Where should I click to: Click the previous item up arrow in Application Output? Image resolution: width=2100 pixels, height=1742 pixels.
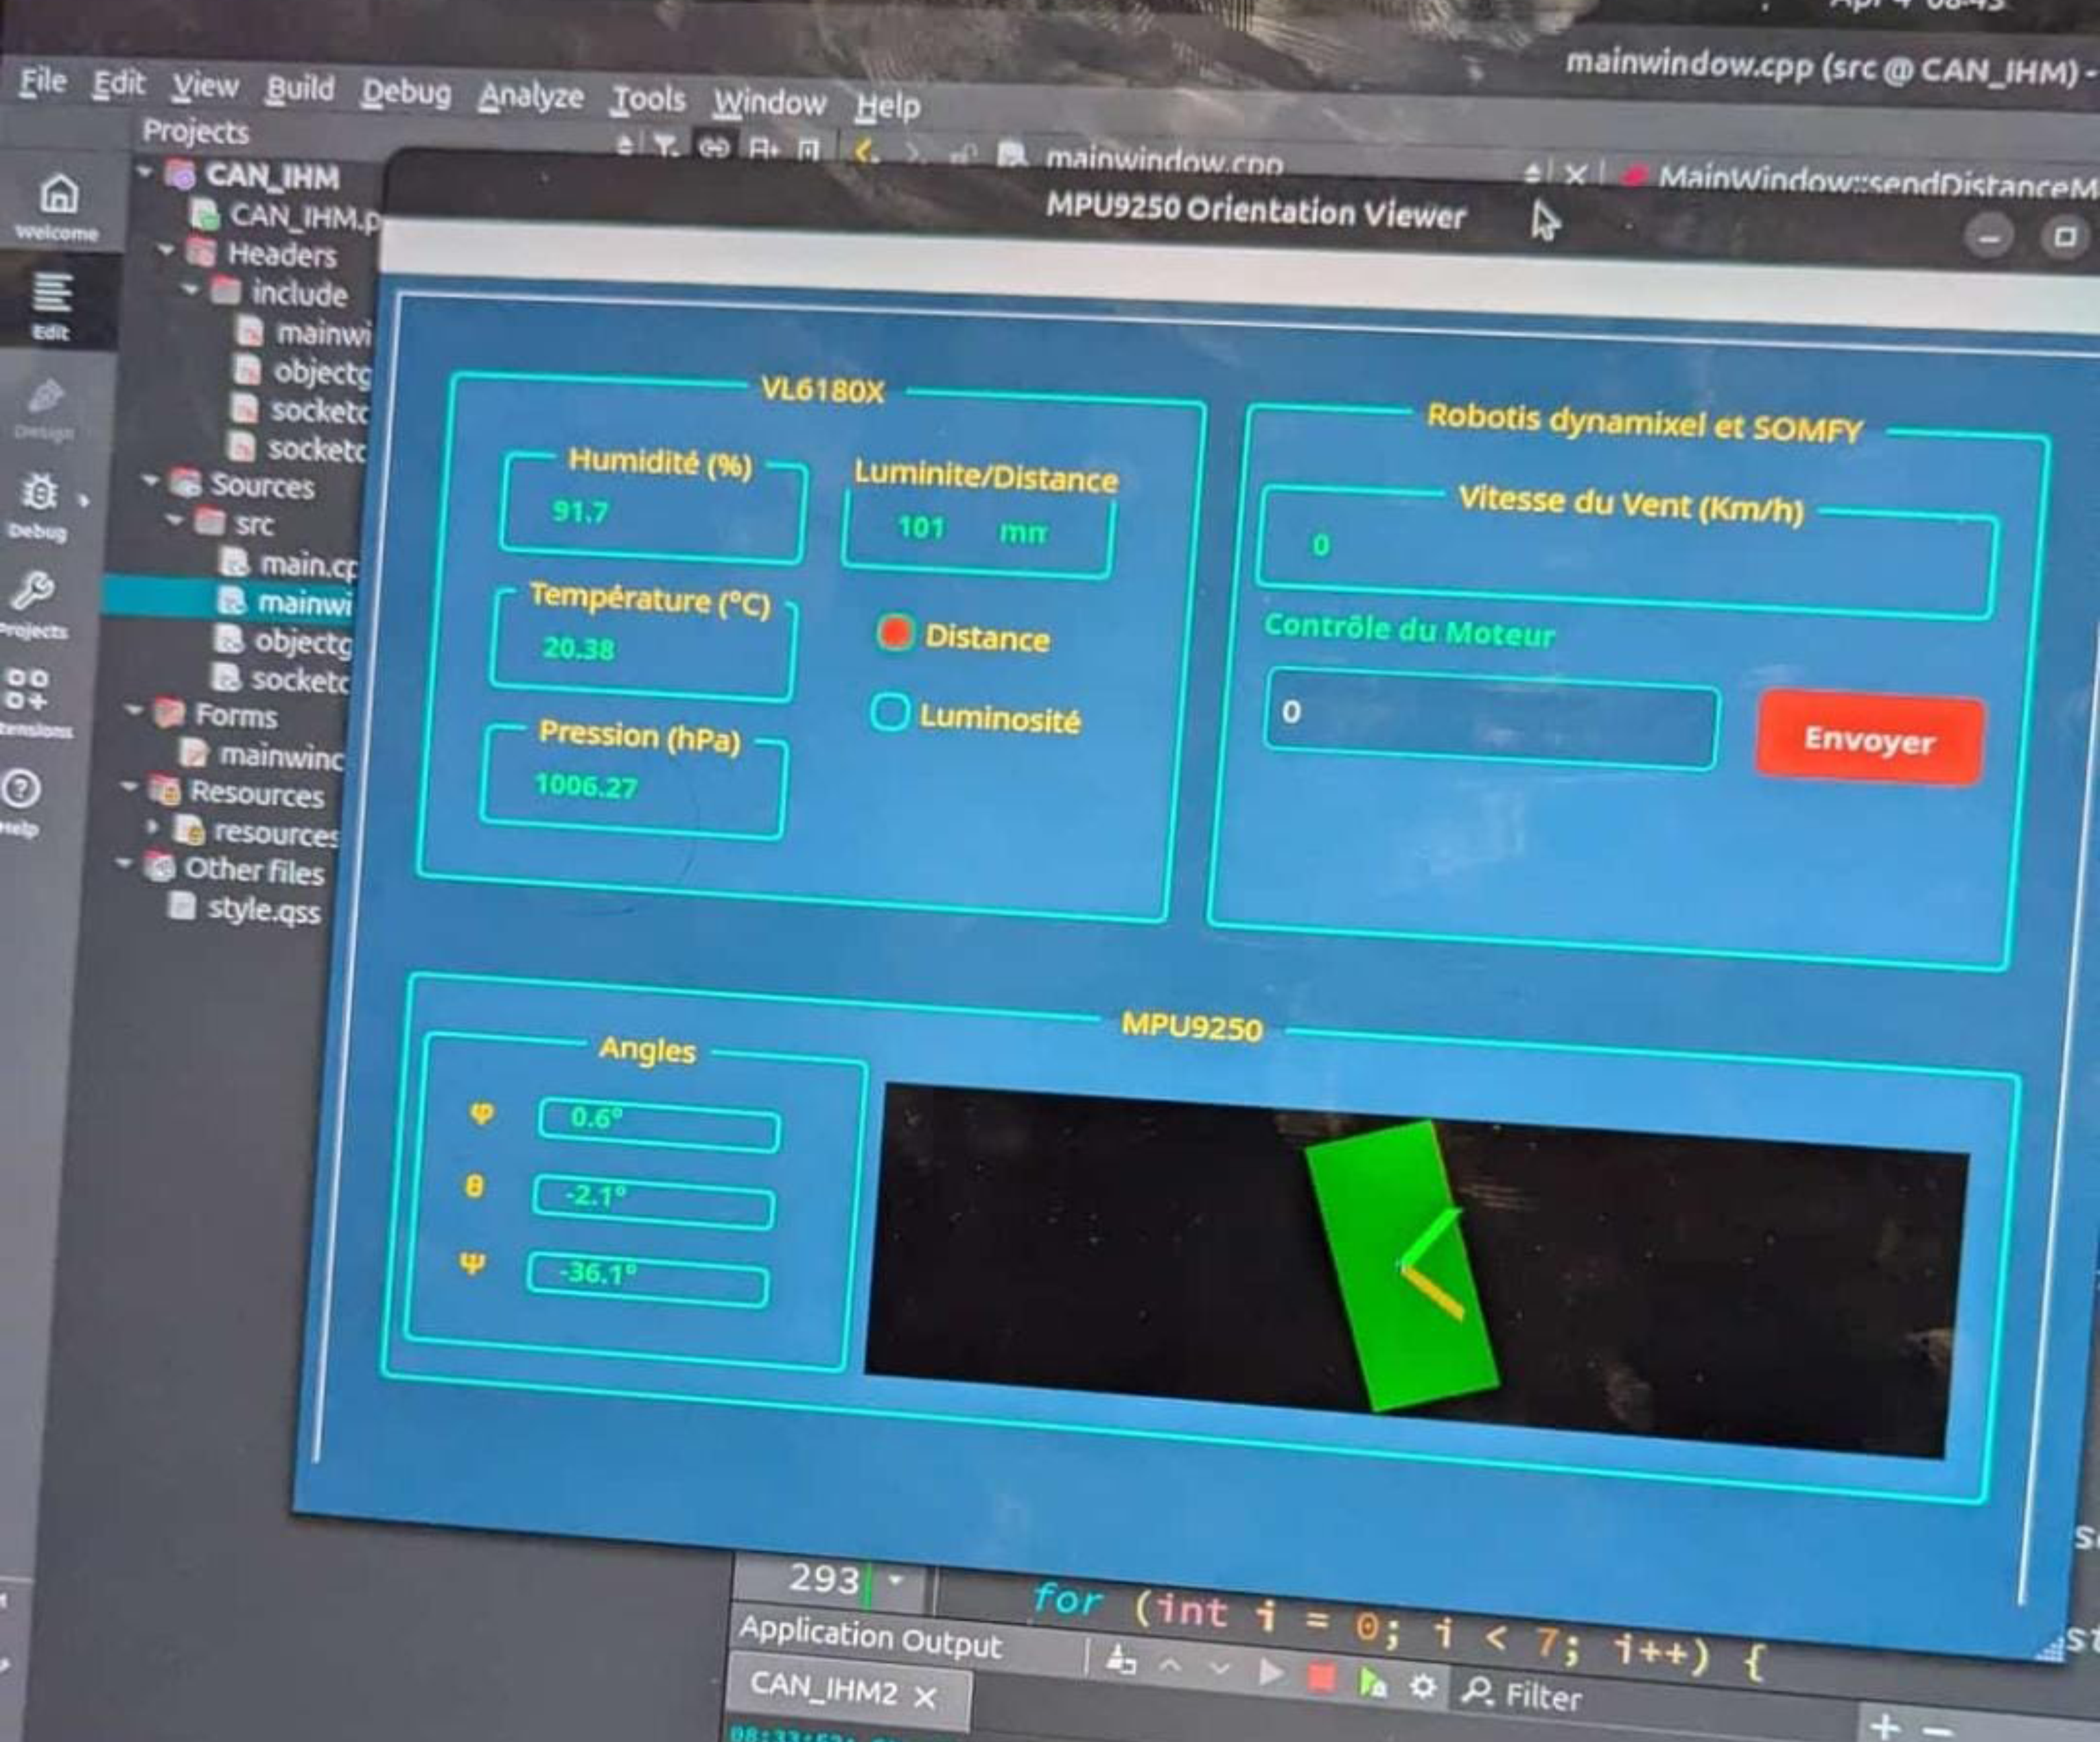[x=1170, y=1665]
